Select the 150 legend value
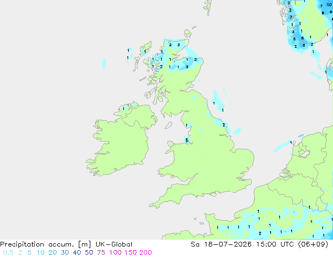The width and height of the screenshot is (333, 257). click(x=131, y=253)
